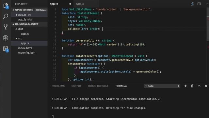Viewport: 209px width, 118px height.
Task: Open index.html in the file tree
Action: [x=29, y=48]
